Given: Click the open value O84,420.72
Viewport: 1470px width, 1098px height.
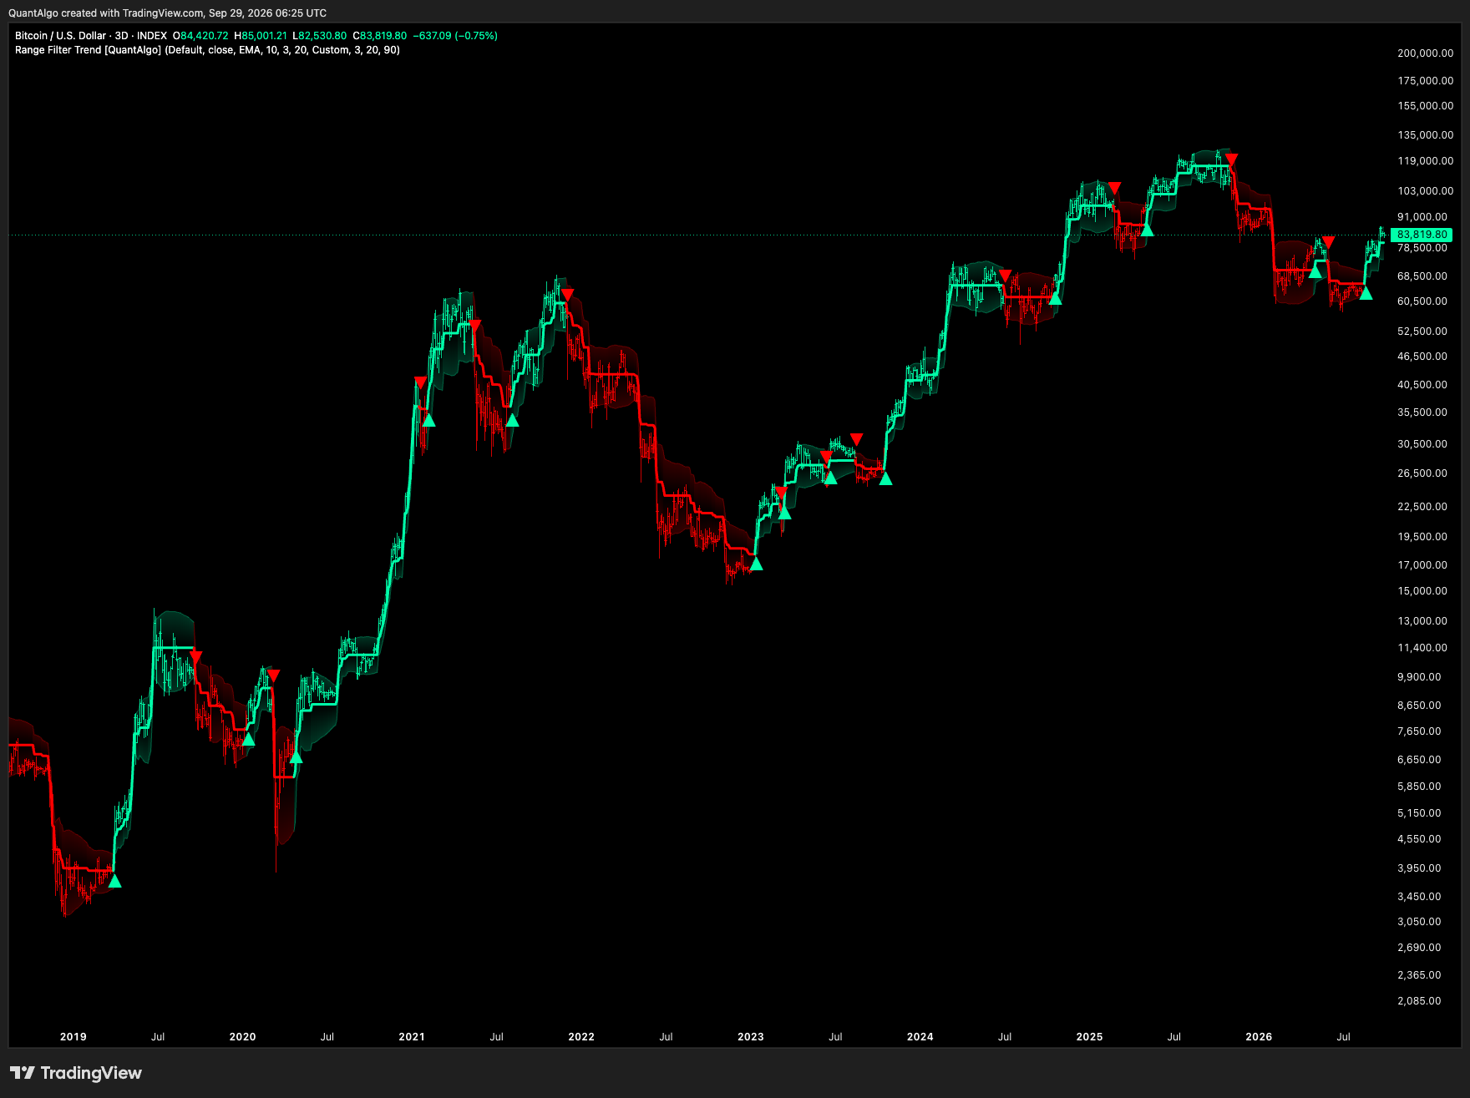Looking at the screenshot, I should (200, 36).
